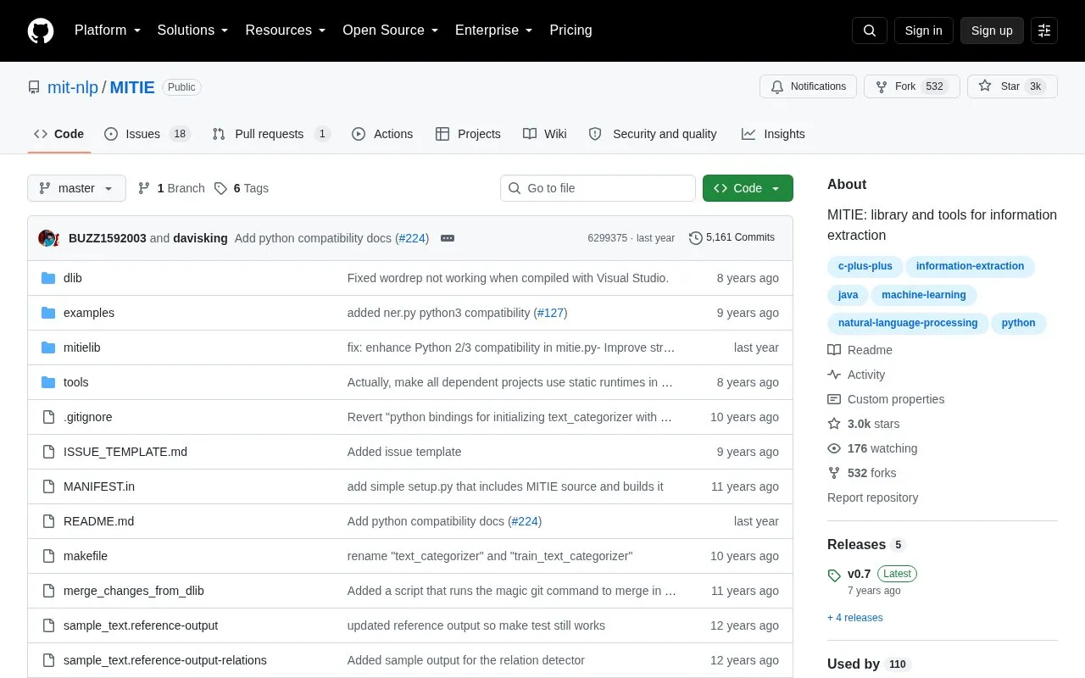This screenshot has width=1085, height=678.
Task: Open the Wiki tab
Action: [545, 134]
